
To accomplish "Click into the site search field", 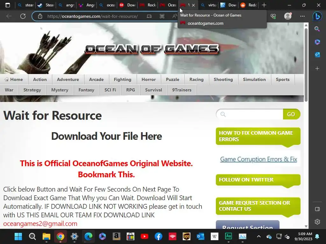I will tap(250, 114).
